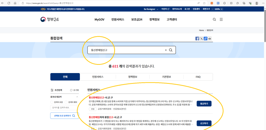266x130 pixels.
Task: Open the 인증센터 link
Action: 196,9
